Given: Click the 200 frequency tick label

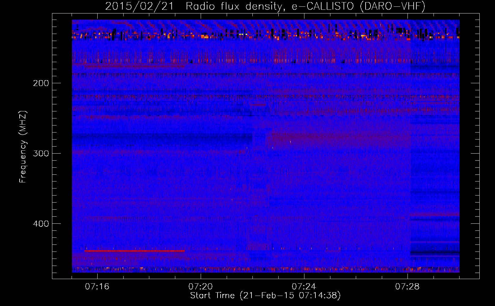Looking at the screenshot, I should [x=41, y=83].
